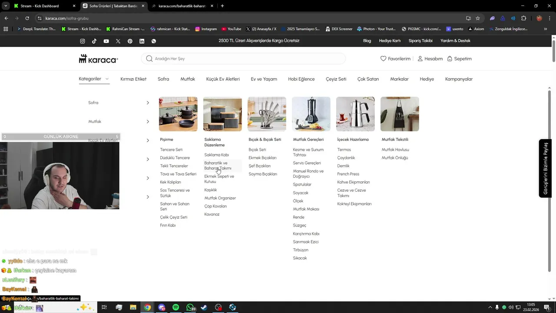Bookmark this page with star icon
The width and height of the screenshot is (556, 313).
click(x=478, y=18)
